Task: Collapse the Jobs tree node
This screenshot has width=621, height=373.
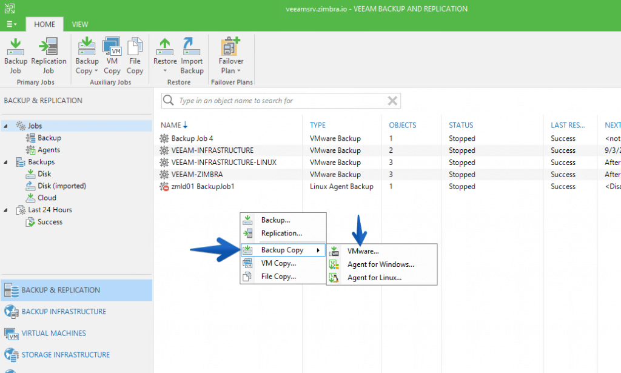Action: coord(5,126)
